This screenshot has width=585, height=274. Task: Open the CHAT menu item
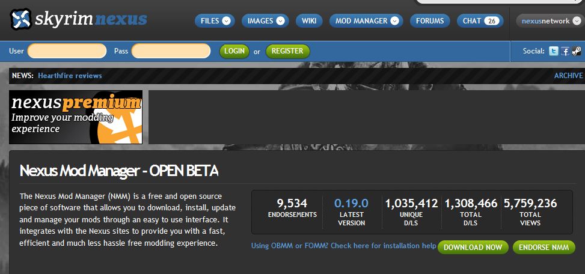pyautogui.click(x=480, y=21)
